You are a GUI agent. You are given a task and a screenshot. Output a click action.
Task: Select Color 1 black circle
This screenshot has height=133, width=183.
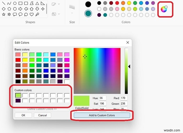(88, 4)
